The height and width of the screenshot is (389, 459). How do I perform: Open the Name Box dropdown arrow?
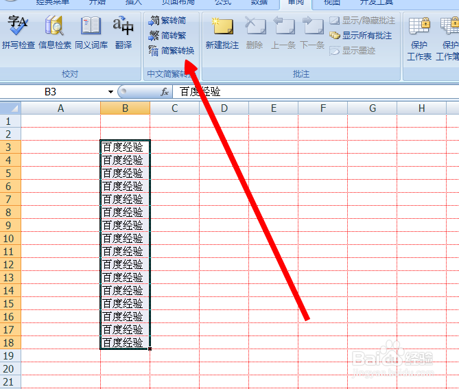110,92
